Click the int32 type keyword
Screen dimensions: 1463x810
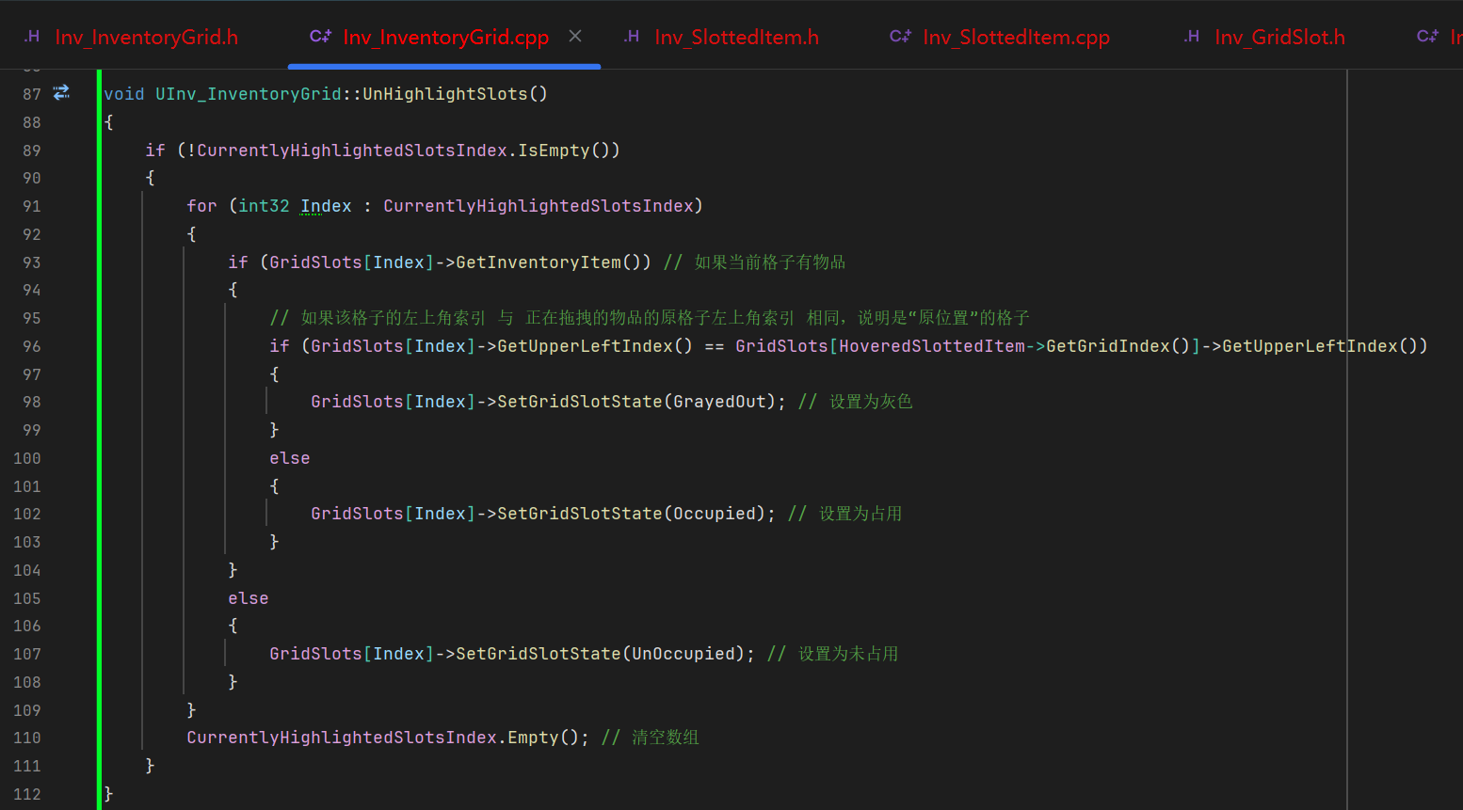pyautogui.click(x=264, y=206)
